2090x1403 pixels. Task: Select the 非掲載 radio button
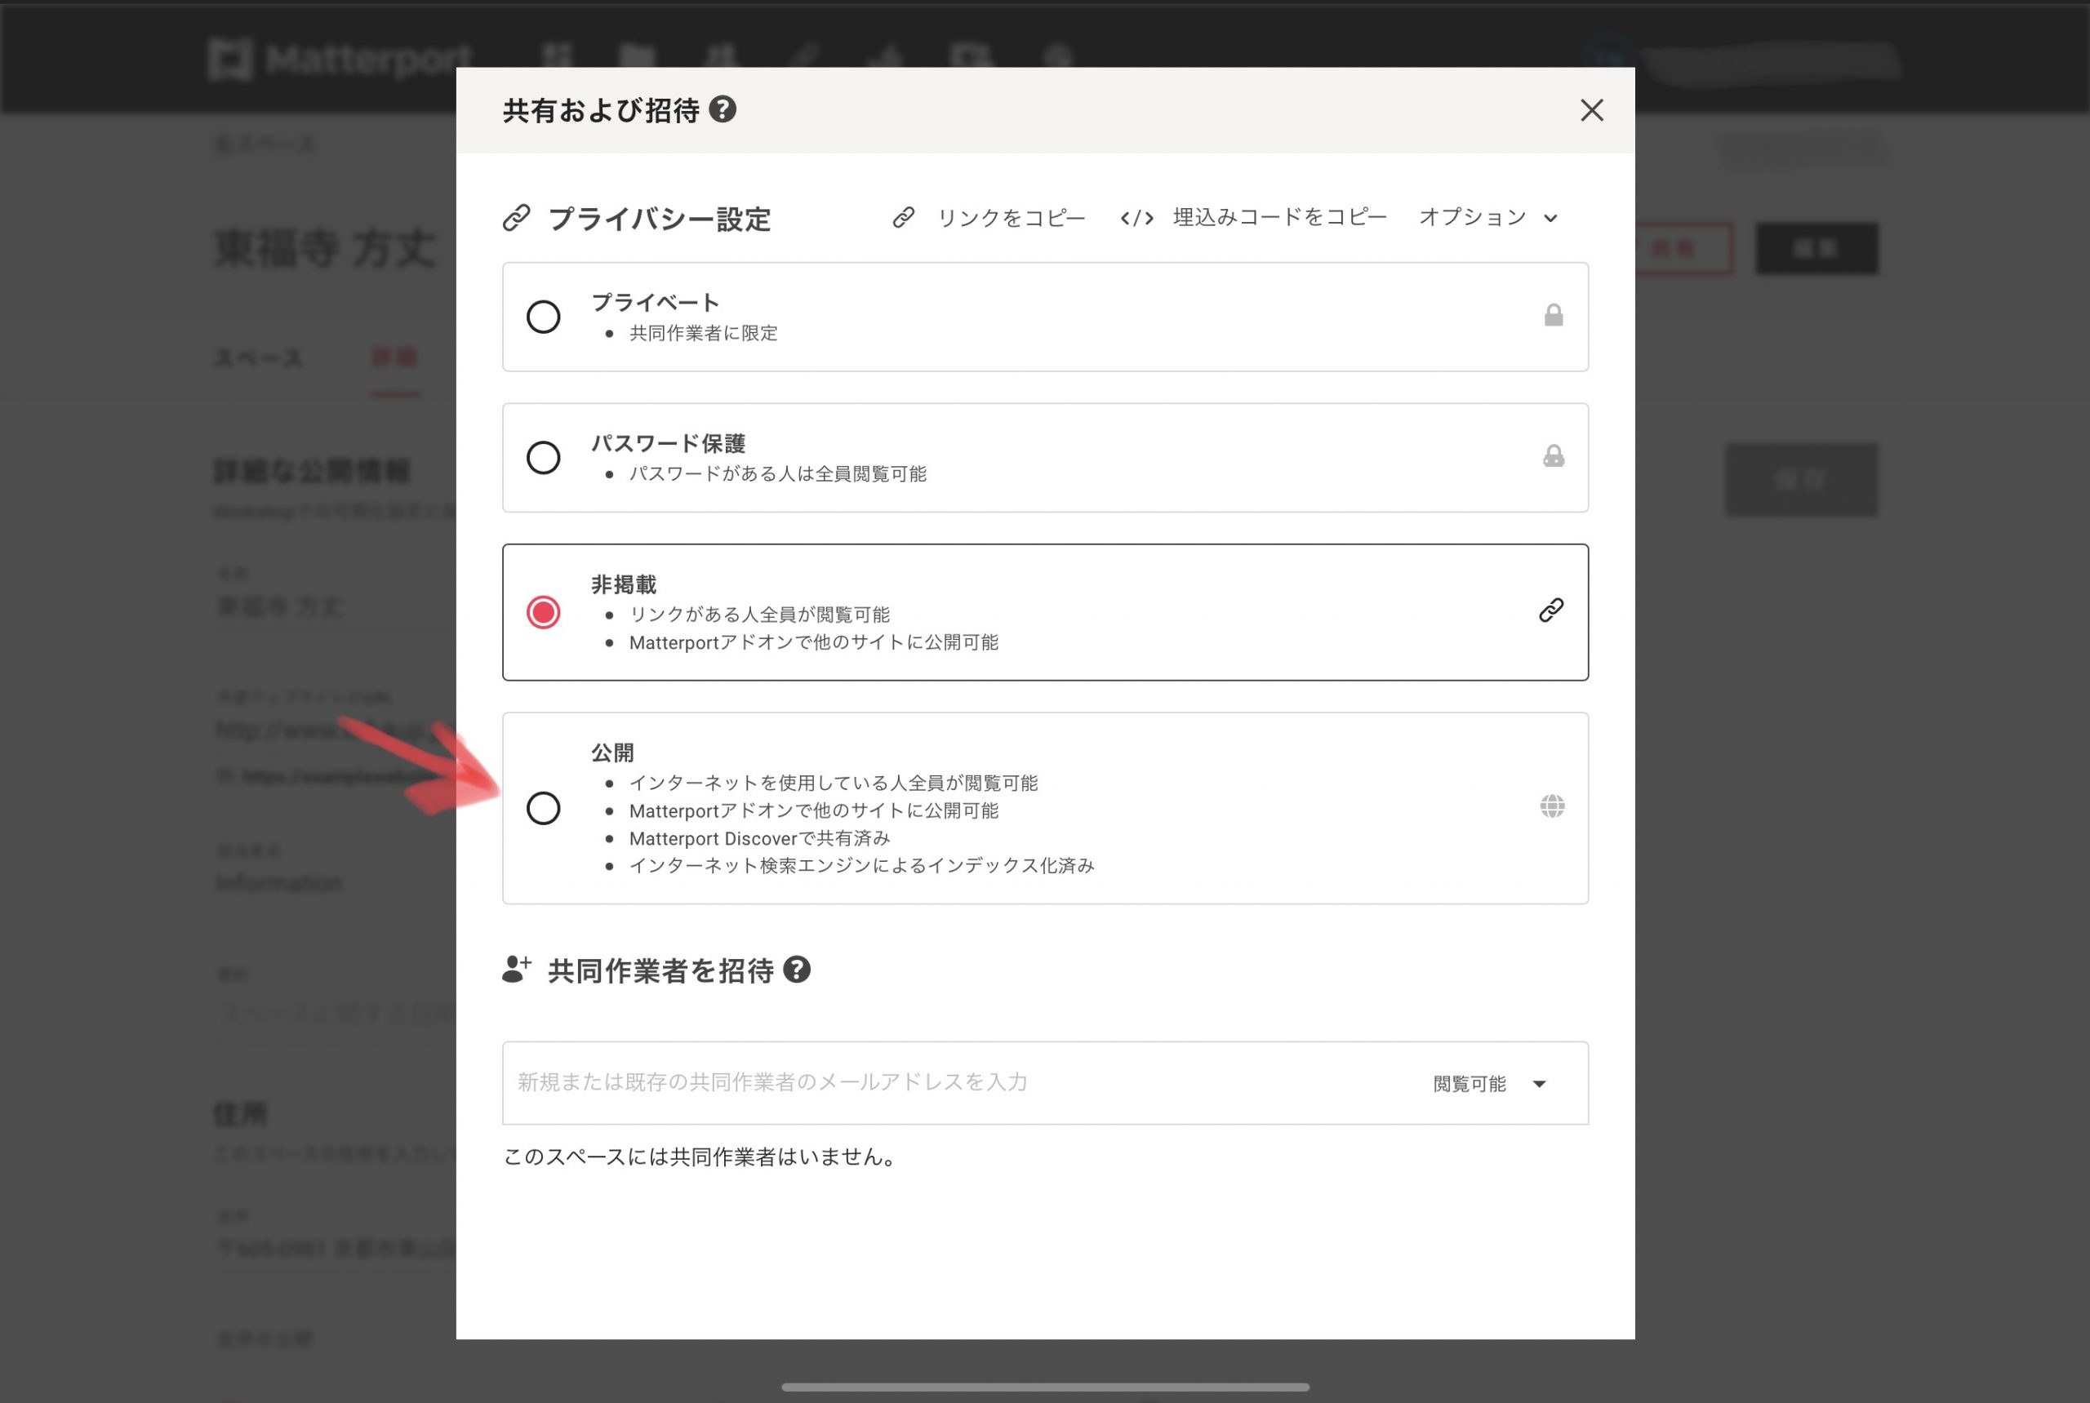[x=543, y=612]
